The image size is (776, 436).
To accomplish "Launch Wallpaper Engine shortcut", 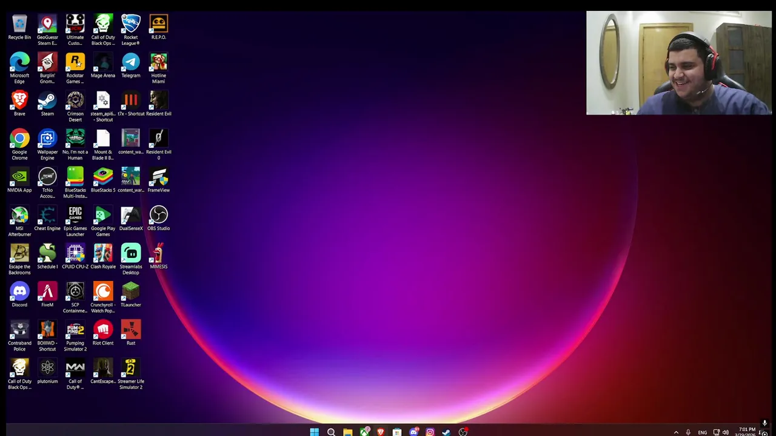I will tap(47, 145).
